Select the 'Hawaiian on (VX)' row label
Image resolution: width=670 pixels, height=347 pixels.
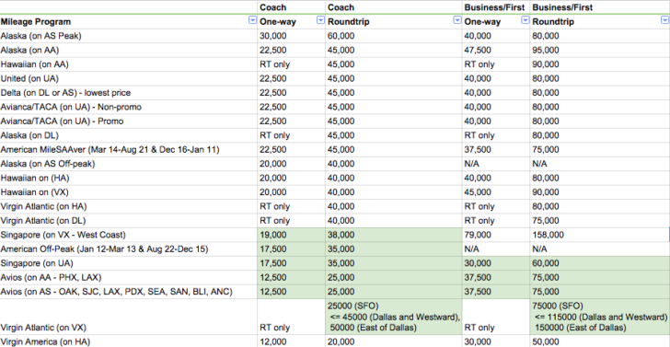coord(129,192)
